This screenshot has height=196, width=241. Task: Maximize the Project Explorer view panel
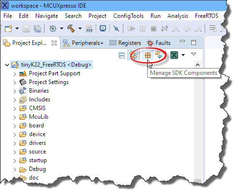(x=194, y=42)
